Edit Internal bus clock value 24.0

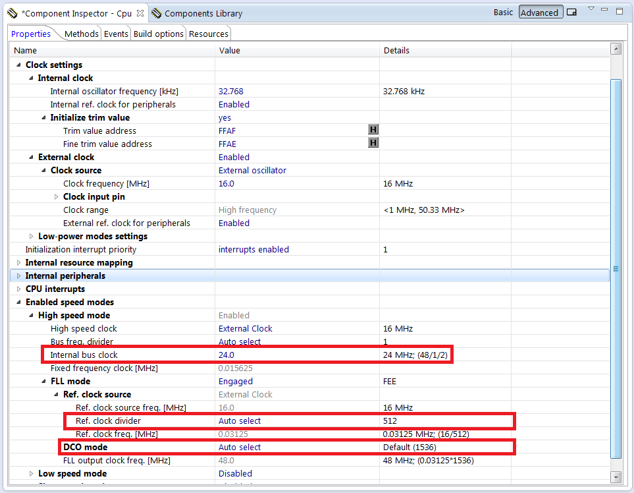coord(226,355)
